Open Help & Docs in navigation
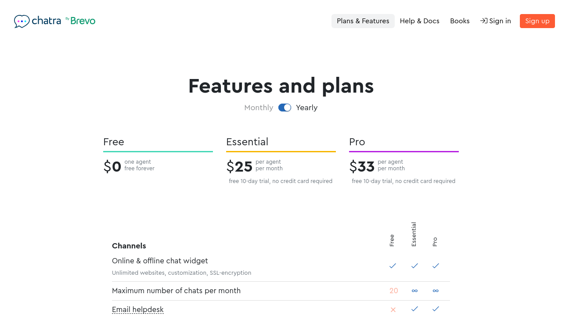 click(x=419, y=21)
